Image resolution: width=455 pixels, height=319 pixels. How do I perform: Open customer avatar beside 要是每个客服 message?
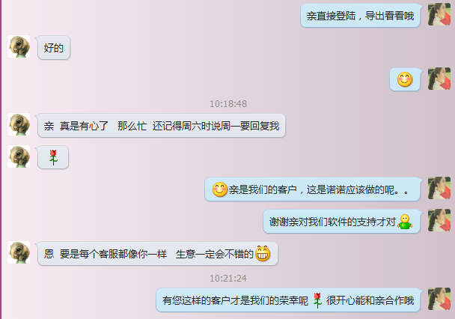[19, 252]
